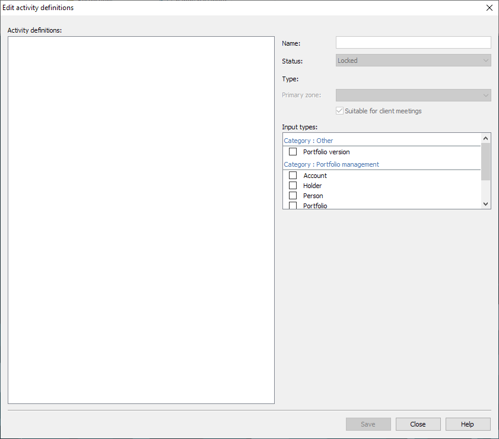Expand the Primary zone dropdown
Viewport: 499px width, 439px height.
click(x=413, y=96)
